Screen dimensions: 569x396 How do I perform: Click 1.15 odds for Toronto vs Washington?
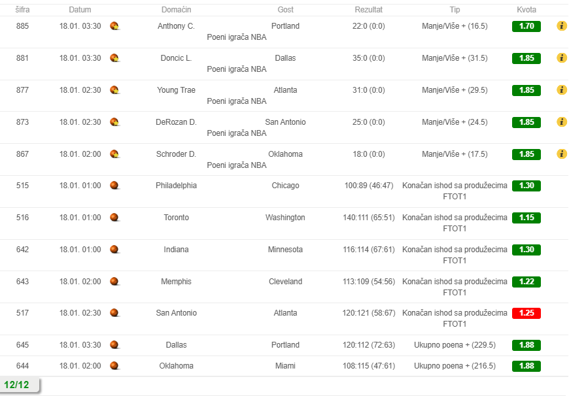click(526, 218)
